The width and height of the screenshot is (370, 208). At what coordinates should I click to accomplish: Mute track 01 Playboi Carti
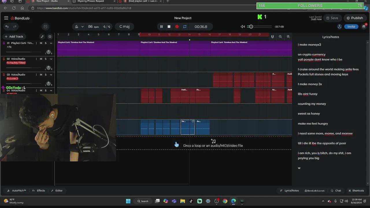41,43
